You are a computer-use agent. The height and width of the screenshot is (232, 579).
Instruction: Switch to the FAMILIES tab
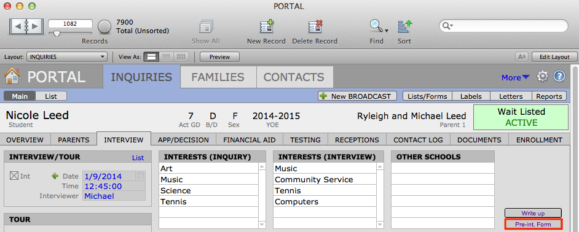point(218,77)
